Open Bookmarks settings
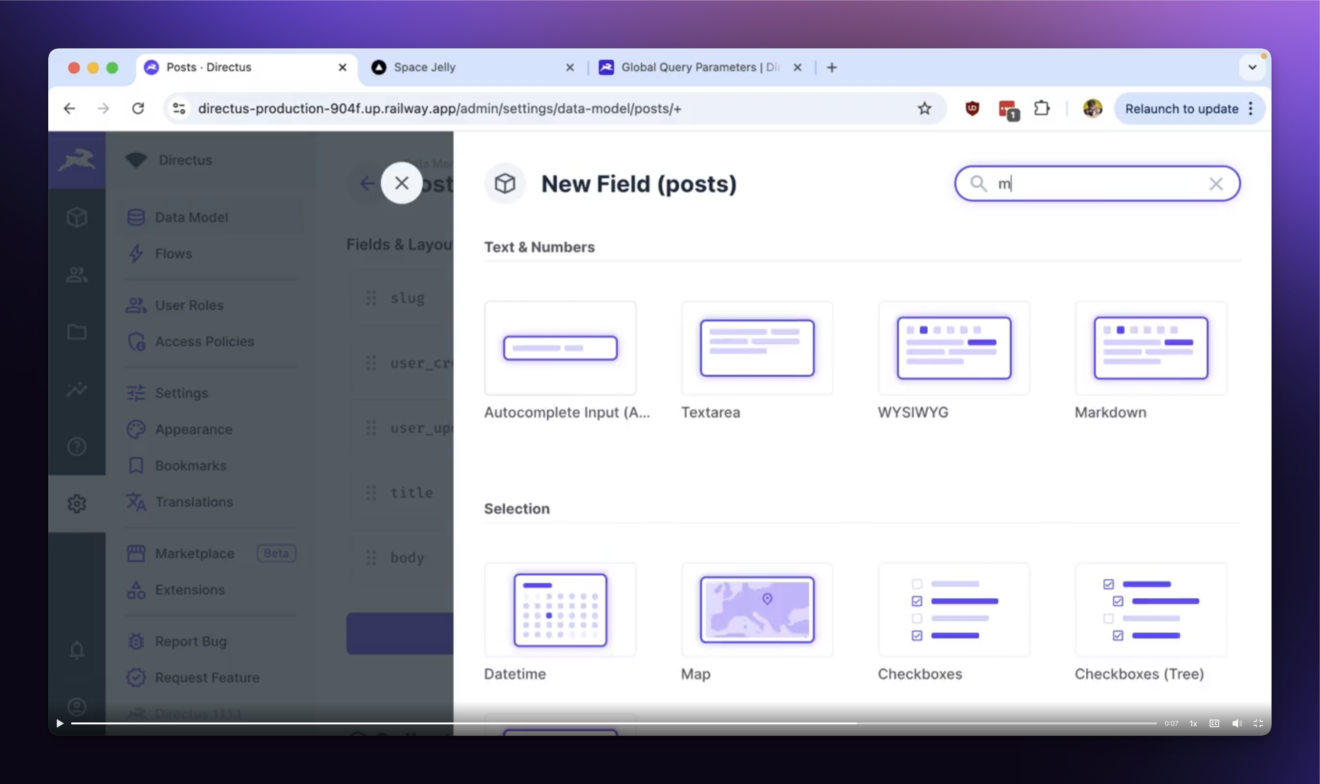Viewport: 1320px width, 784px height. point(211,466)
